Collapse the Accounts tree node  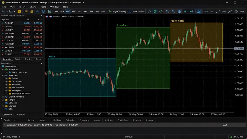(3, 69)
